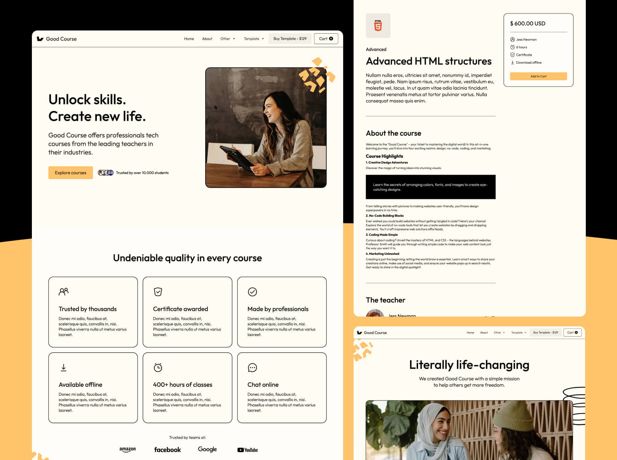Screen dimensions: 617x460
Task: Click the student avatars beside Trusted by over 10,000
Action: click(x=106, y=172)
